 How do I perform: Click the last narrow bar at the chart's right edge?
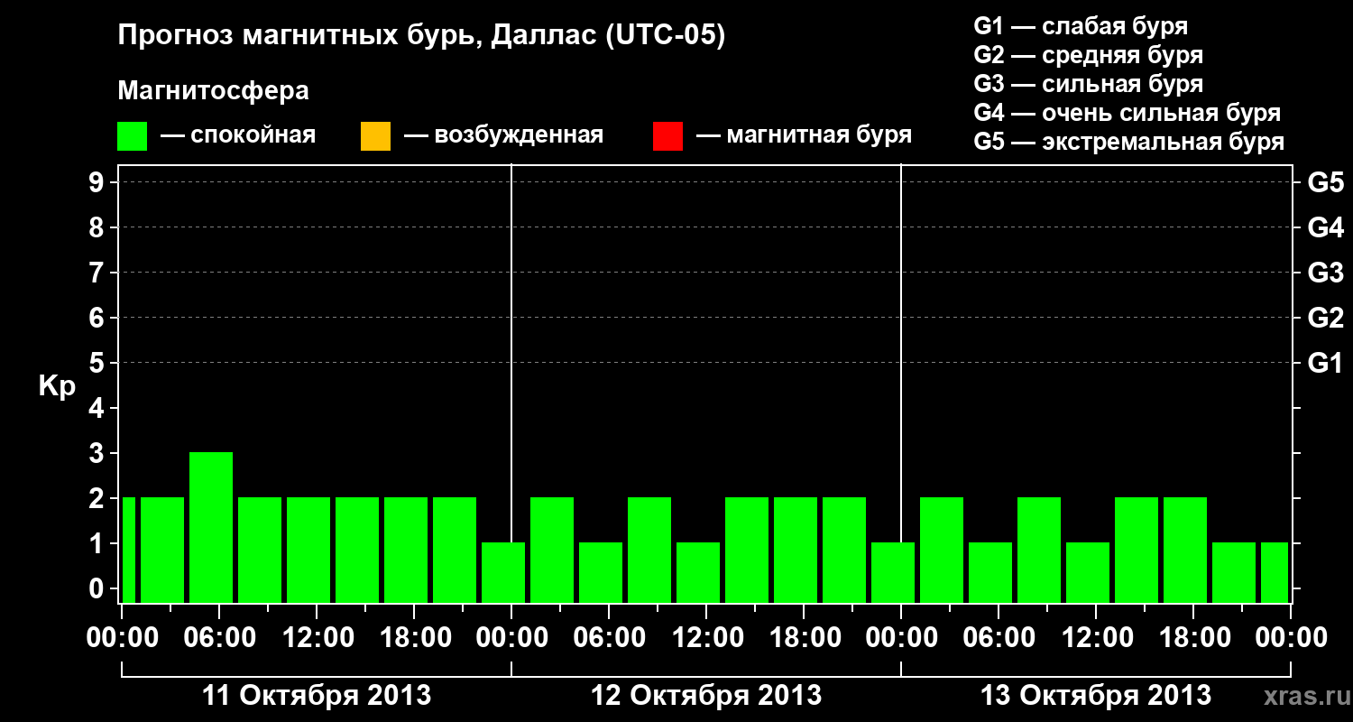1275,572
